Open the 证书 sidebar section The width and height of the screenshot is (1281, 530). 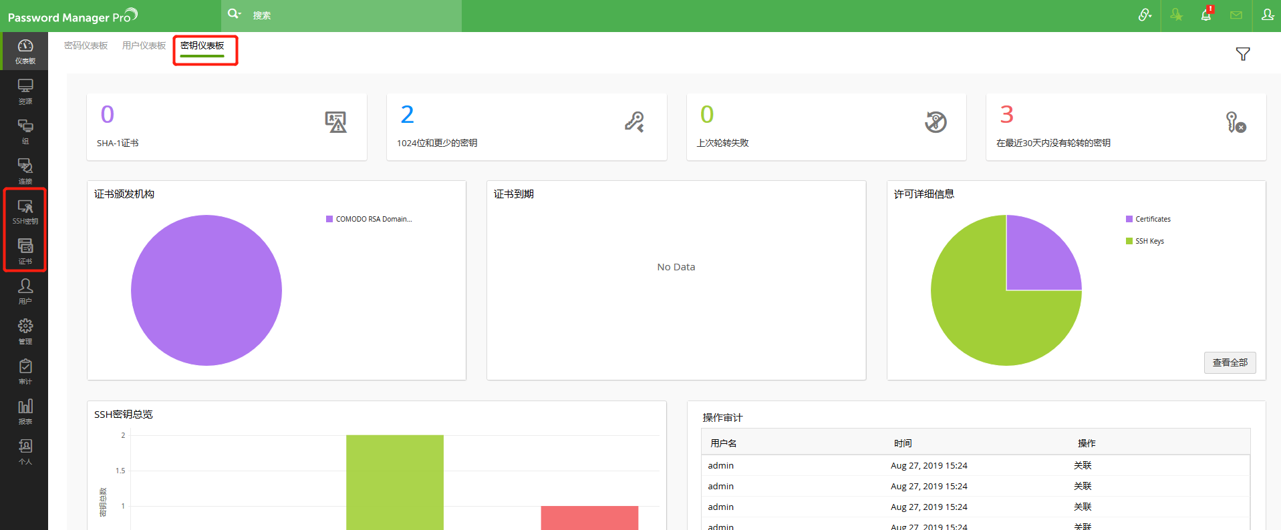tap(25, 251)
